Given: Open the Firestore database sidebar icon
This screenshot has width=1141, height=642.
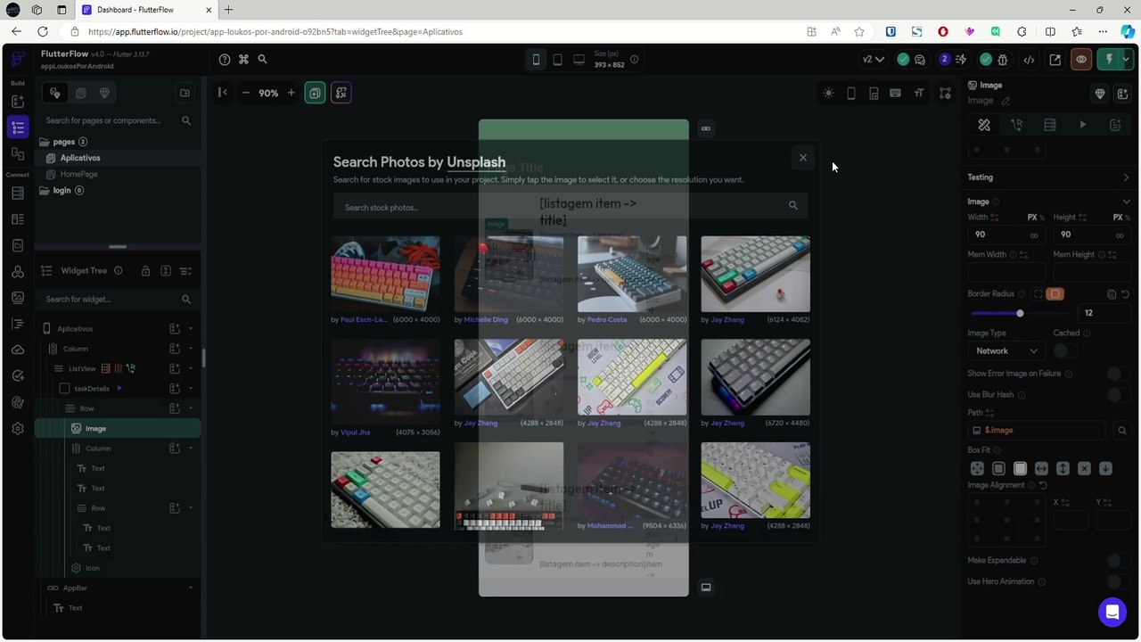Looking at the screenshot, I should pyautogui.click(x=18, y=193).
